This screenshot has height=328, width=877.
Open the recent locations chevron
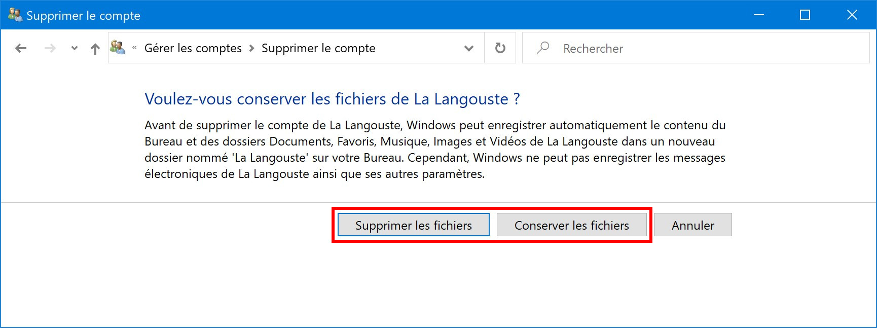pos(75,48)
